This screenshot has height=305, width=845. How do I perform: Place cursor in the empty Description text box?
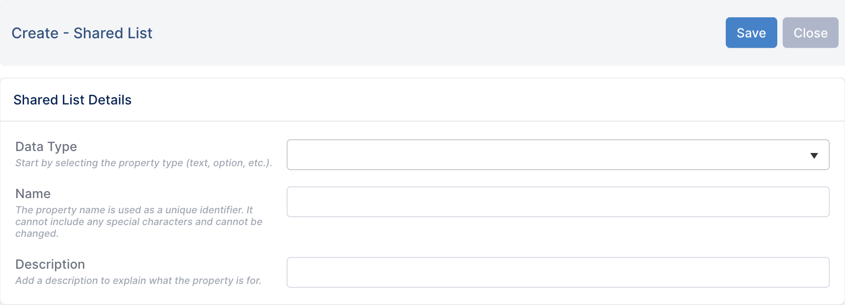pyautogui.click(x=558, y=273)
